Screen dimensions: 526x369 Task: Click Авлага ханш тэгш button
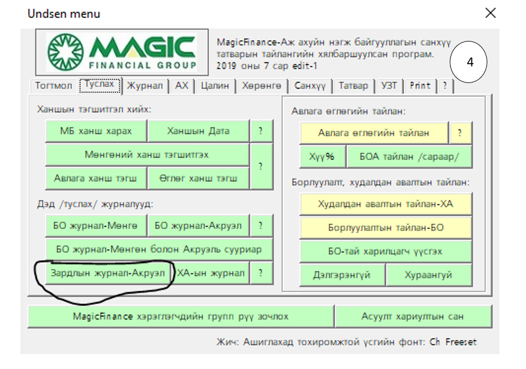click(x=96, y=178)
